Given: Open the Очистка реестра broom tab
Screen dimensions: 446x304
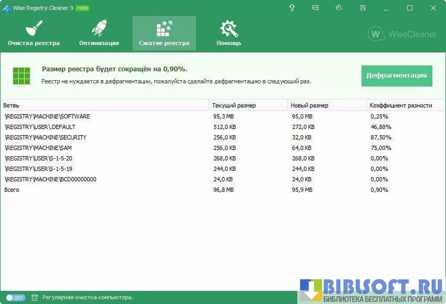Looking at the screenshot, I should pyautogui.click(x=34, y=33).
